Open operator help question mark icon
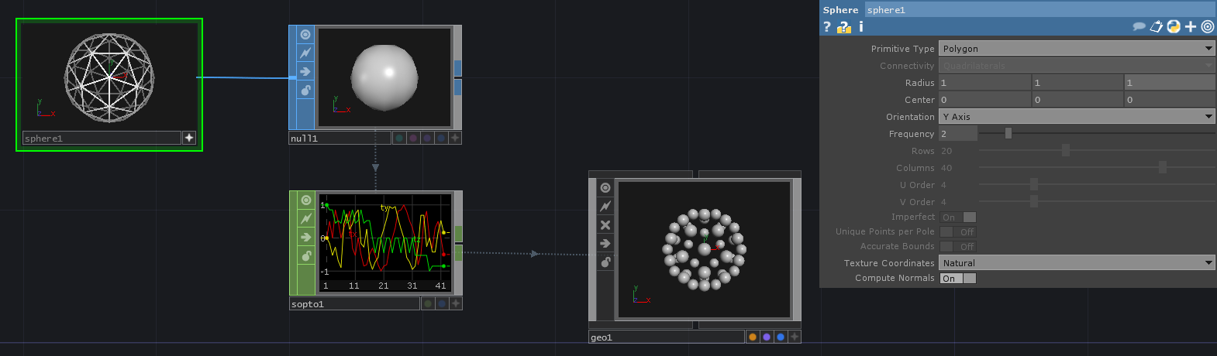Viewport: 1217px width, 356px height. [827, 26]
